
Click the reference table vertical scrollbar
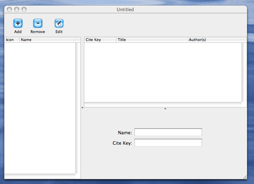coord(244,72)
